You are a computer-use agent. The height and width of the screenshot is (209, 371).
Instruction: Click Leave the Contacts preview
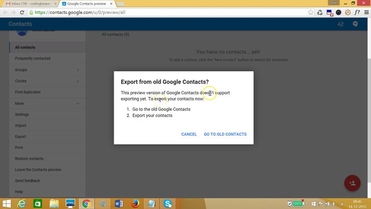tap(48, 170)
